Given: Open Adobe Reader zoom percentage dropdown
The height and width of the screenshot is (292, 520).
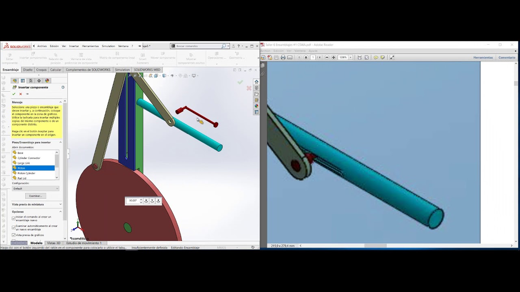Looking at the screenshot, I should point(351,58).
